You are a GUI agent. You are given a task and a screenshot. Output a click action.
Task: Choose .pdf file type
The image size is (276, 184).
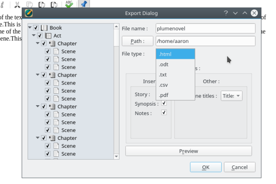175,95
